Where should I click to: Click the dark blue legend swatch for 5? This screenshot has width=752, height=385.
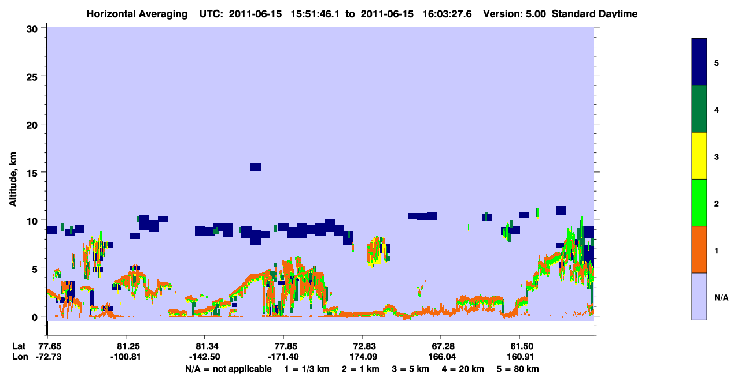pos(699,62)
